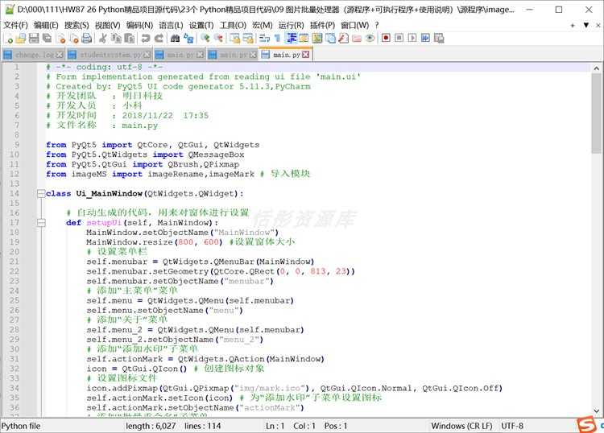Open the 设置(T) menu
The width and height of the screenshot is (604, 433).
pos(201,26)
